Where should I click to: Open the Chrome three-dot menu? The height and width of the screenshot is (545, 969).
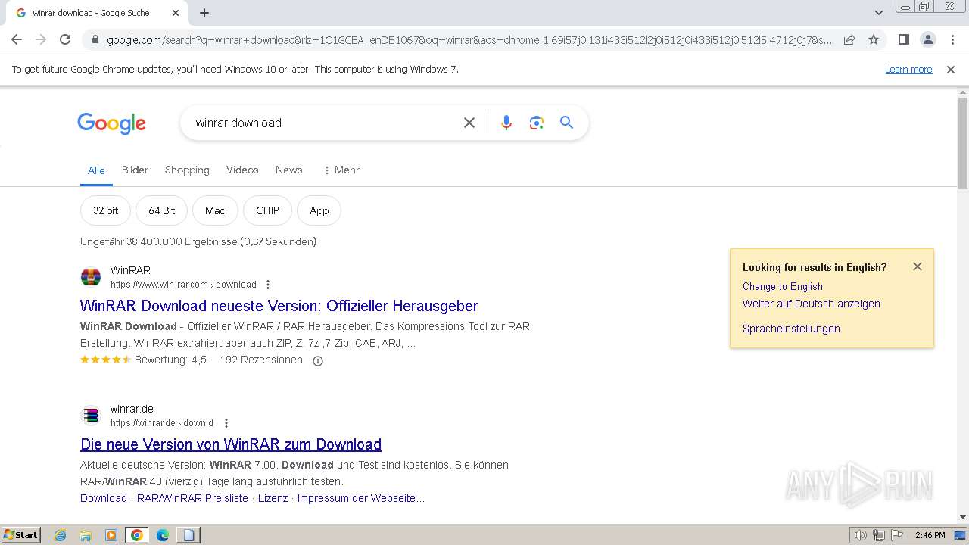tap(952, 39)
